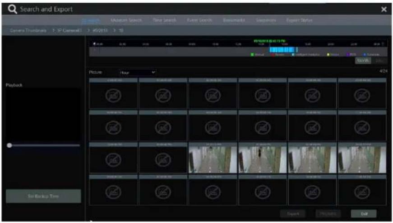
Task: Click the timeline start marker icon
Action: (x=94, y=44)
